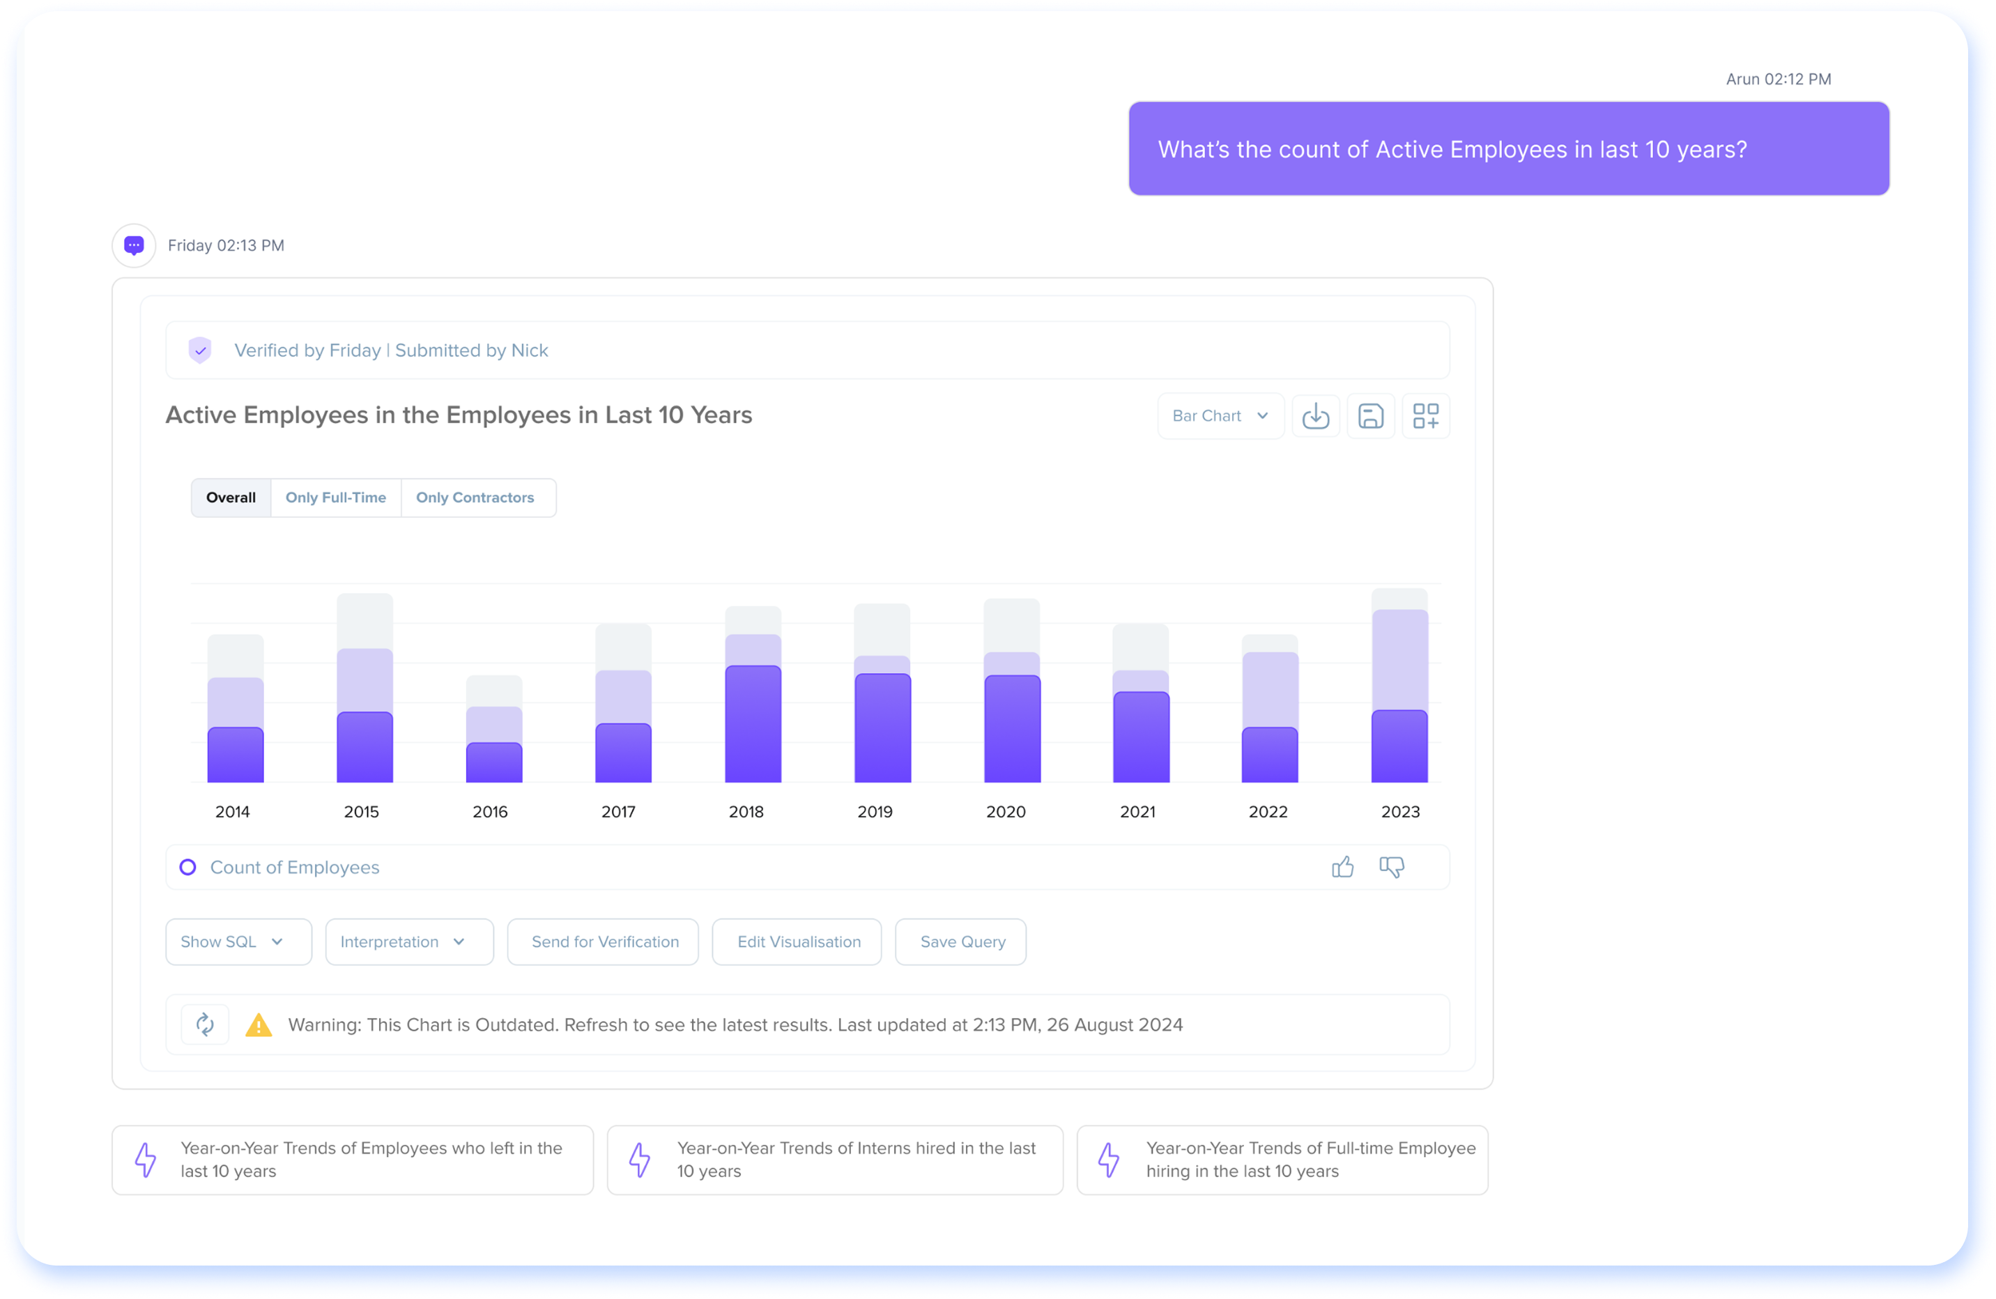This screenshot has width=1996, height=1299.
Task: Refresh the outdated chart
Action: coord(206,1024)
